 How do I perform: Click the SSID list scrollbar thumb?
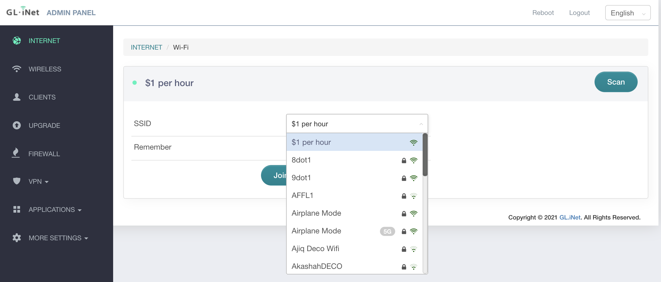pyautogui.click(x=425, y=154)
